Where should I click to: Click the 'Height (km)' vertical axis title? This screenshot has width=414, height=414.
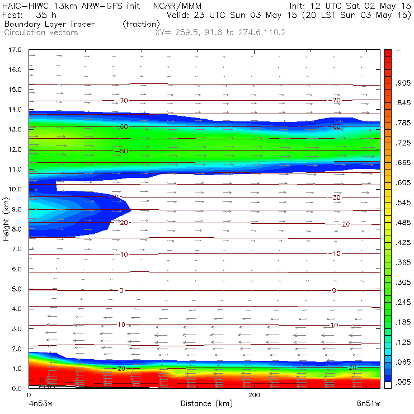[6, 219]
